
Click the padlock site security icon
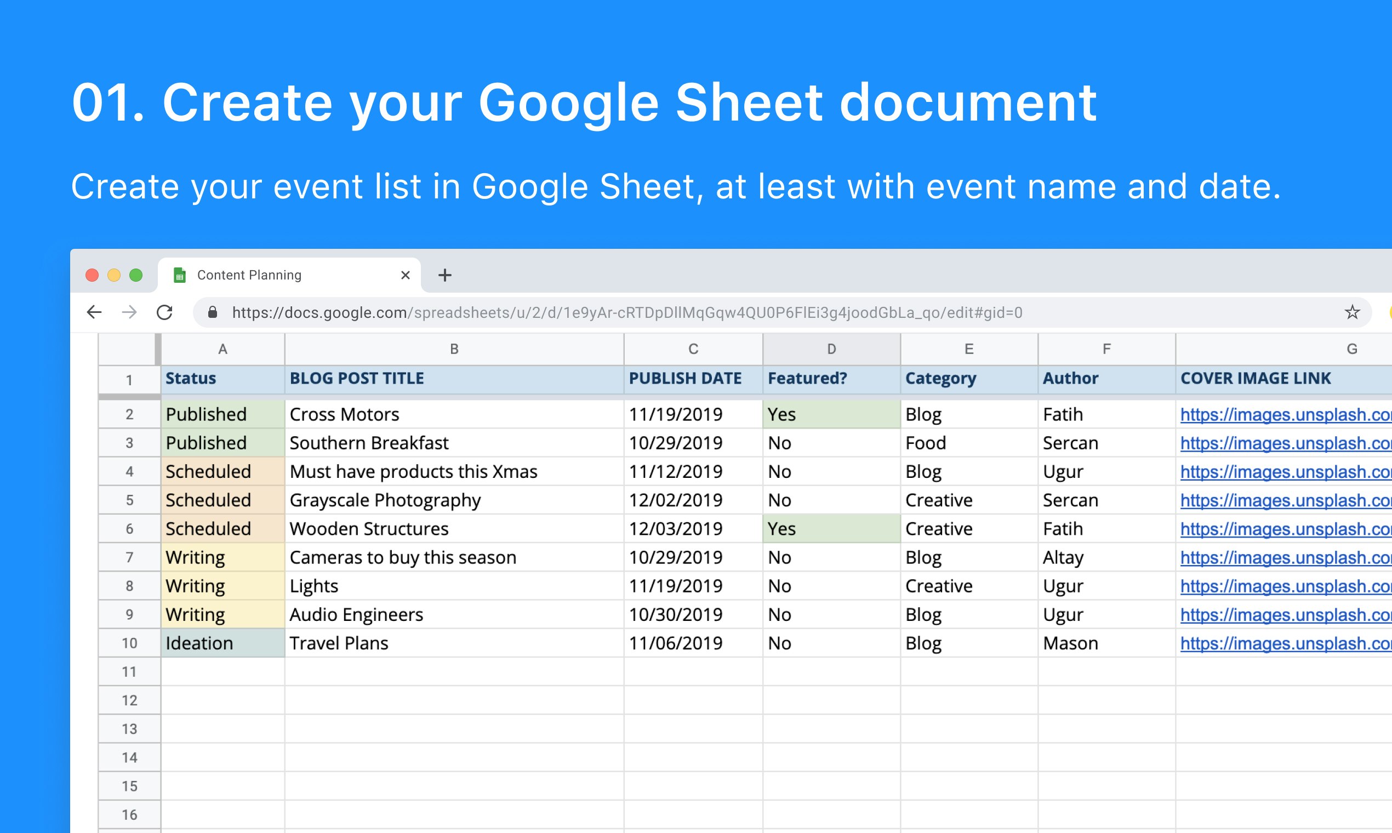tap(213, 312)
